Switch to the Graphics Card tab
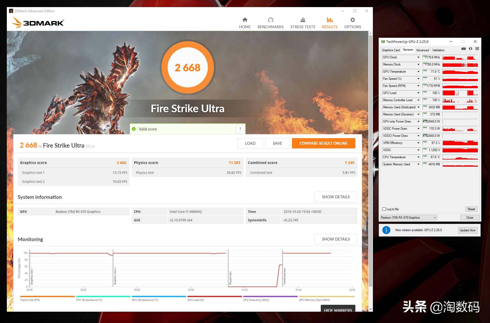This screenshot has height=323, width=490. [391, 50]
